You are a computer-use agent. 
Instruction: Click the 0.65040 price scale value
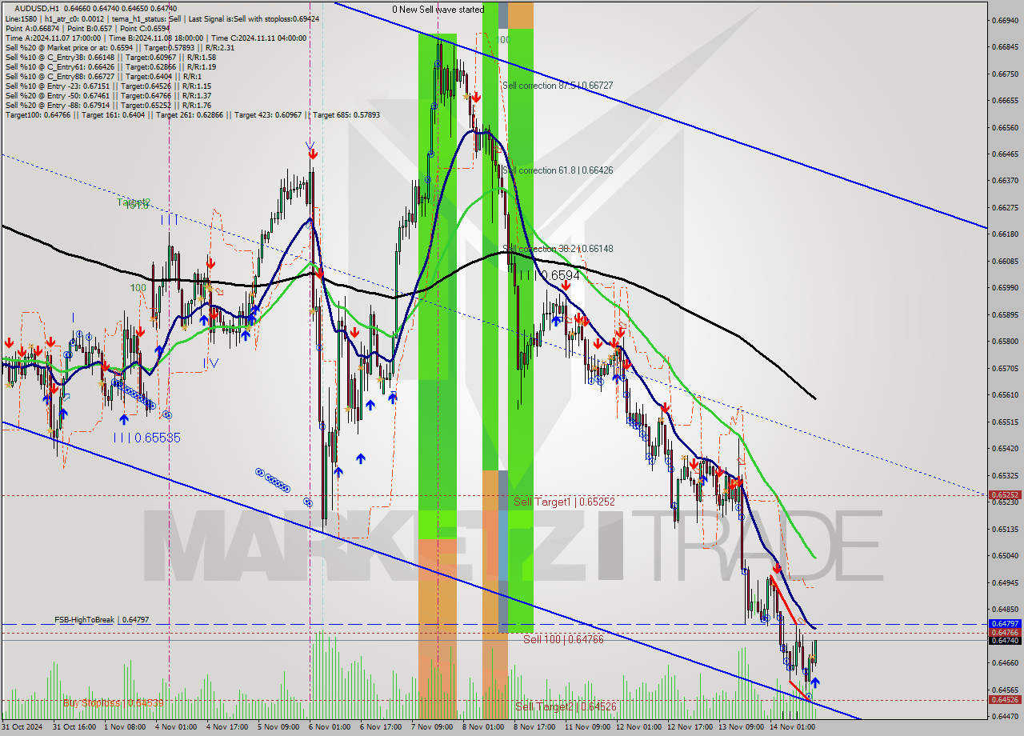1004,556
